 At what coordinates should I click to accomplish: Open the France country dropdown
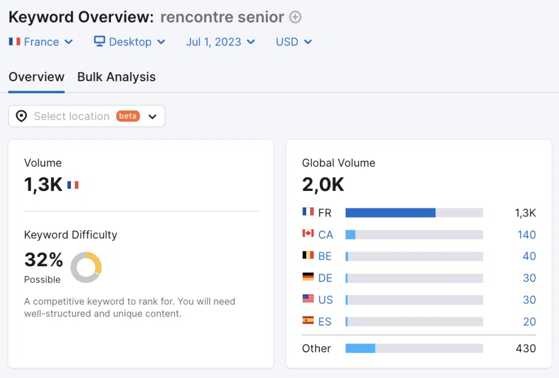point(41,41)
